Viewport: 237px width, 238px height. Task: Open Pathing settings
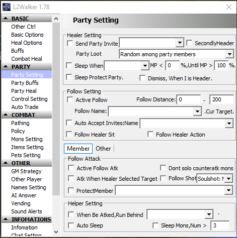click(x=20, y=123)
